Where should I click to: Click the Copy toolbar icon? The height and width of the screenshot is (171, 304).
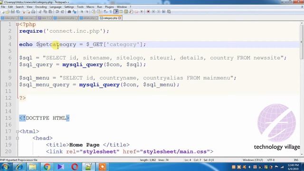pos(45,12)
